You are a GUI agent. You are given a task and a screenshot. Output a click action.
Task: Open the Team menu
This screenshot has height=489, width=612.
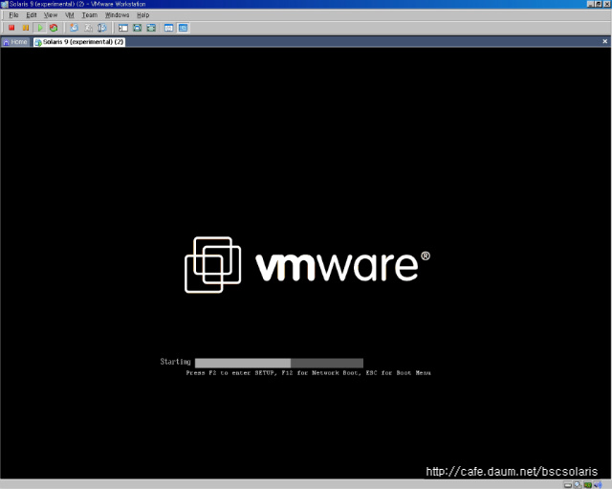point(89,15)
